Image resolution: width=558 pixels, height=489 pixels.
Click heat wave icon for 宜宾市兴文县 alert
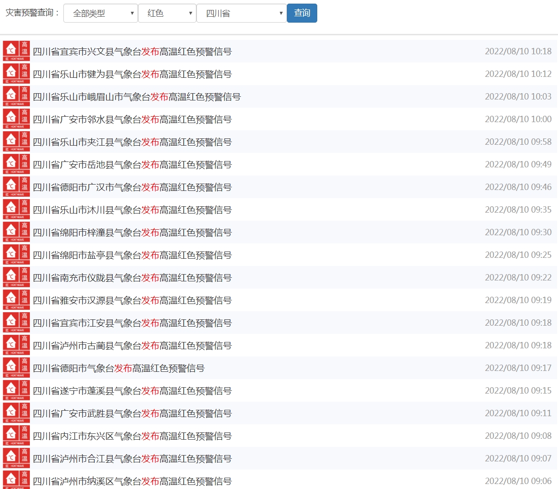click(x=16, y=51)
